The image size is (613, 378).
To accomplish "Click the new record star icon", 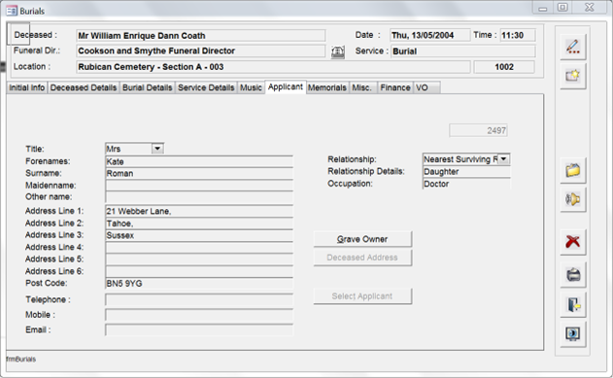I will tap(573, 76).
